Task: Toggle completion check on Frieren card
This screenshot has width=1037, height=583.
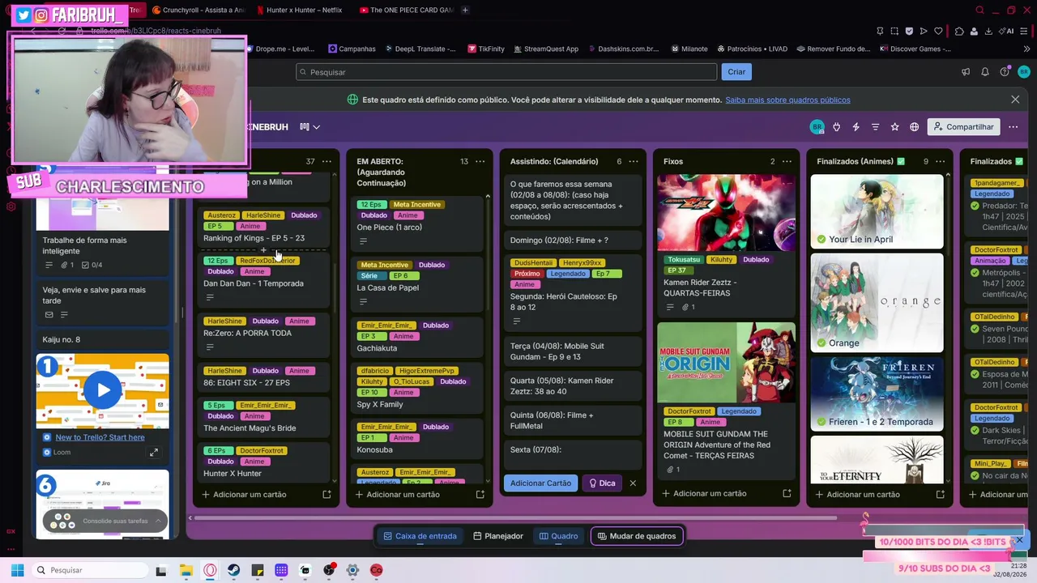Action: [821, 422]
